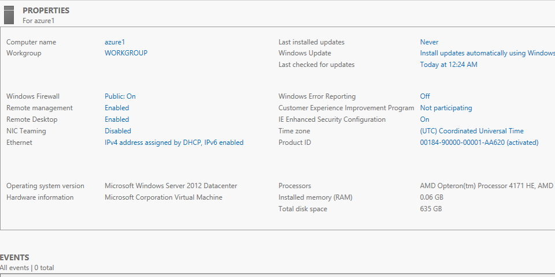Click NIC Teaming Disabled link
Image resolution: width=555 pixels, height=277 pixels.
[x=118, y=131]
